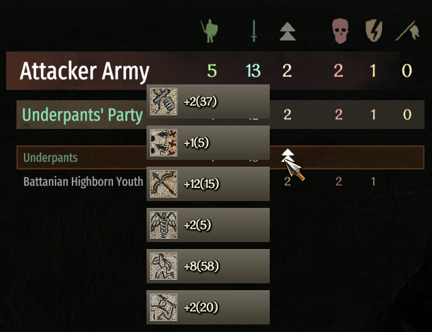Click the double-arrow upgrade icon in header

pos(288,32)
